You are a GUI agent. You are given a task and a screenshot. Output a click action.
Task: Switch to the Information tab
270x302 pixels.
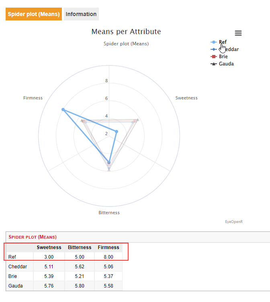coord(81,14)
